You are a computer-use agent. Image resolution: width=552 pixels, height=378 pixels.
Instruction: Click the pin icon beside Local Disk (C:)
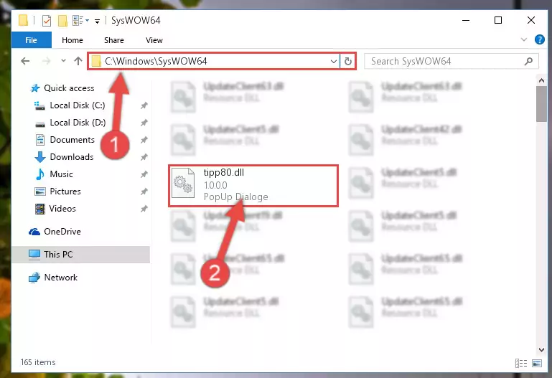click(144, 105)
